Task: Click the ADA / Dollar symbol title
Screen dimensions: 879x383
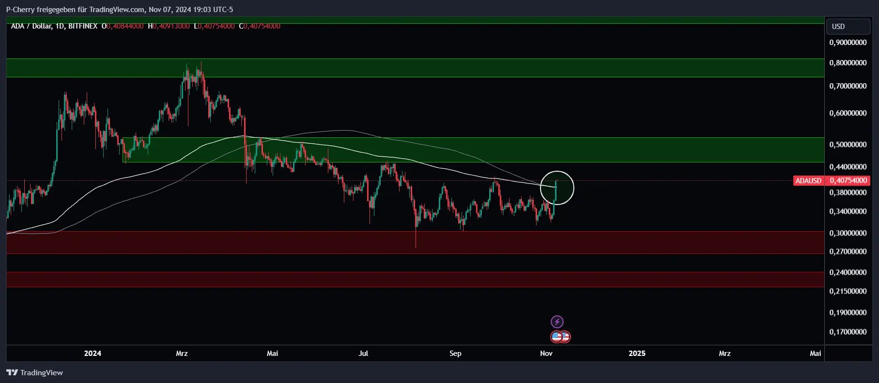Action: pyautogui.click(x=31, y=26)
